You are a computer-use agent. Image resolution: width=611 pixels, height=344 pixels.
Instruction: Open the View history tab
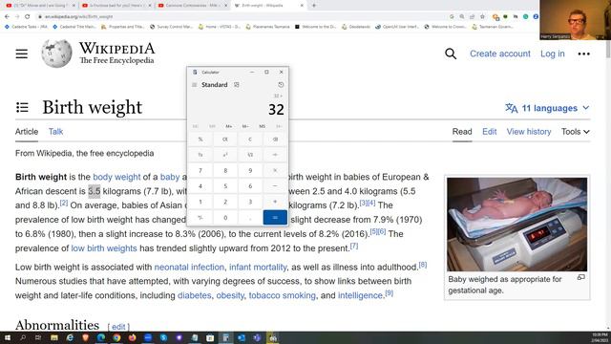[x=528, y=132]
